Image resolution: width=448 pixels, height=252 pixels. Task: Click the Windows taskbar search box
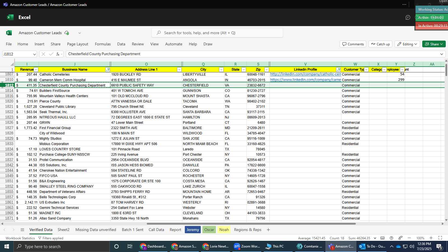pyautogui.click(x=62, y=246)
